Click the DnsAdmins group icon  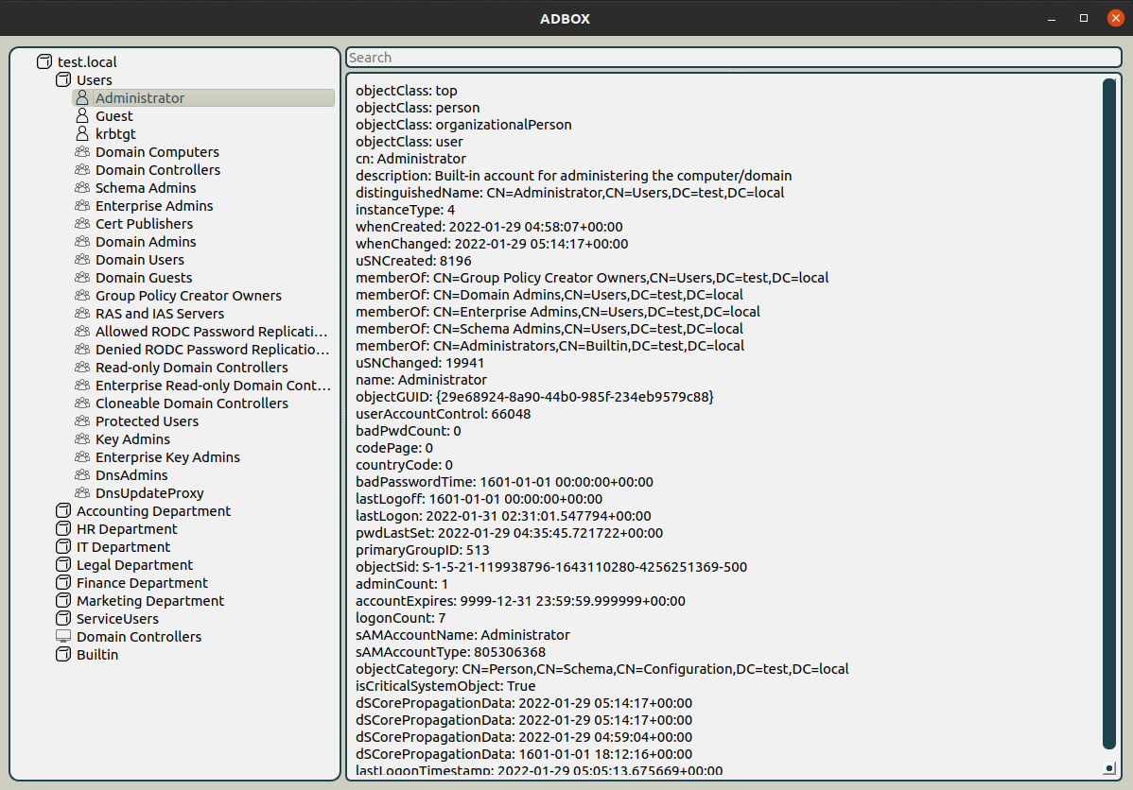click(x=82, y=475)
